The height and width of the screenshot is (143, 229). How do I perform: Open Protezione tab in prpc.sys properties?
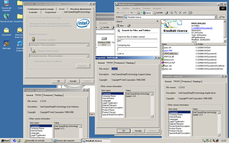click(186, 82)
